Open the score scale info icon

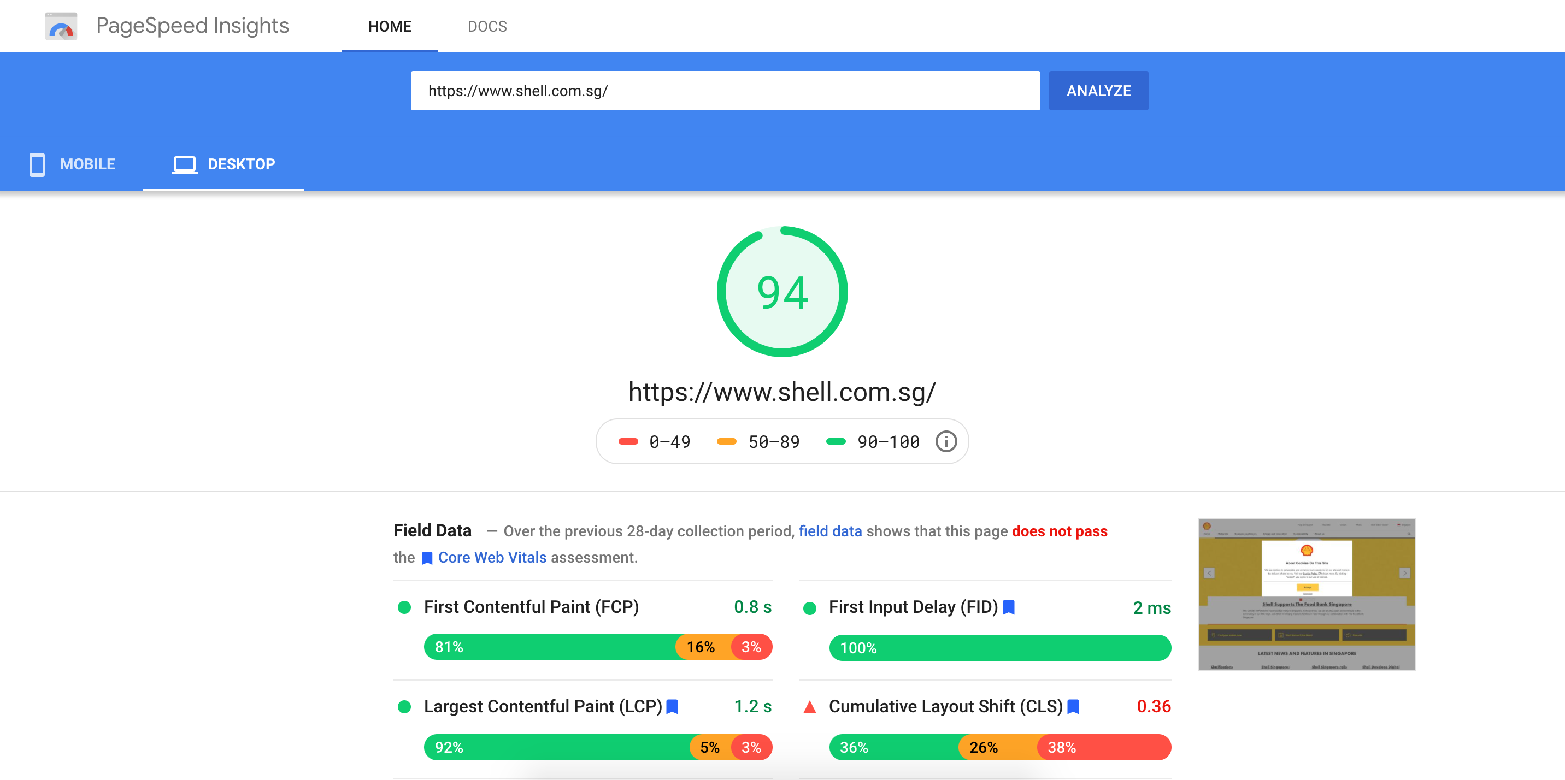pos(945,442)
